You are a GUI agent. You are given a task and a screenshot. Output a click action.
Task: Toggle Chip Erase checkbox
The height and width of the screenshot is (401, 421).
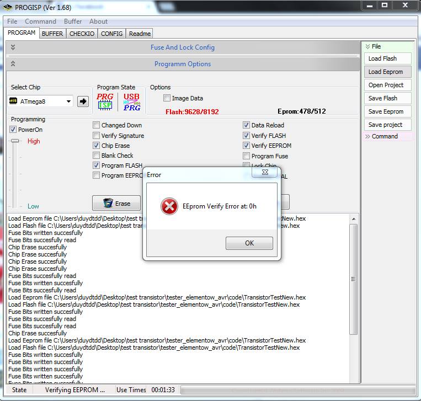point(96,146)
